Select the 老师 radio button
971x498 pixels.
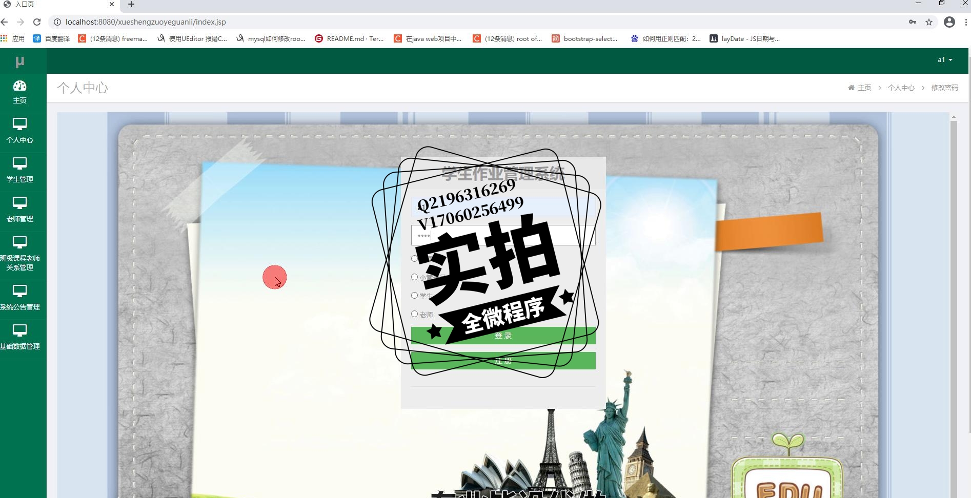point(414,314)
